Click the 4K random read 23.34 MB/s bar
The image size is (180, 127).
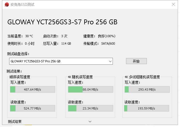coord(90,108)
